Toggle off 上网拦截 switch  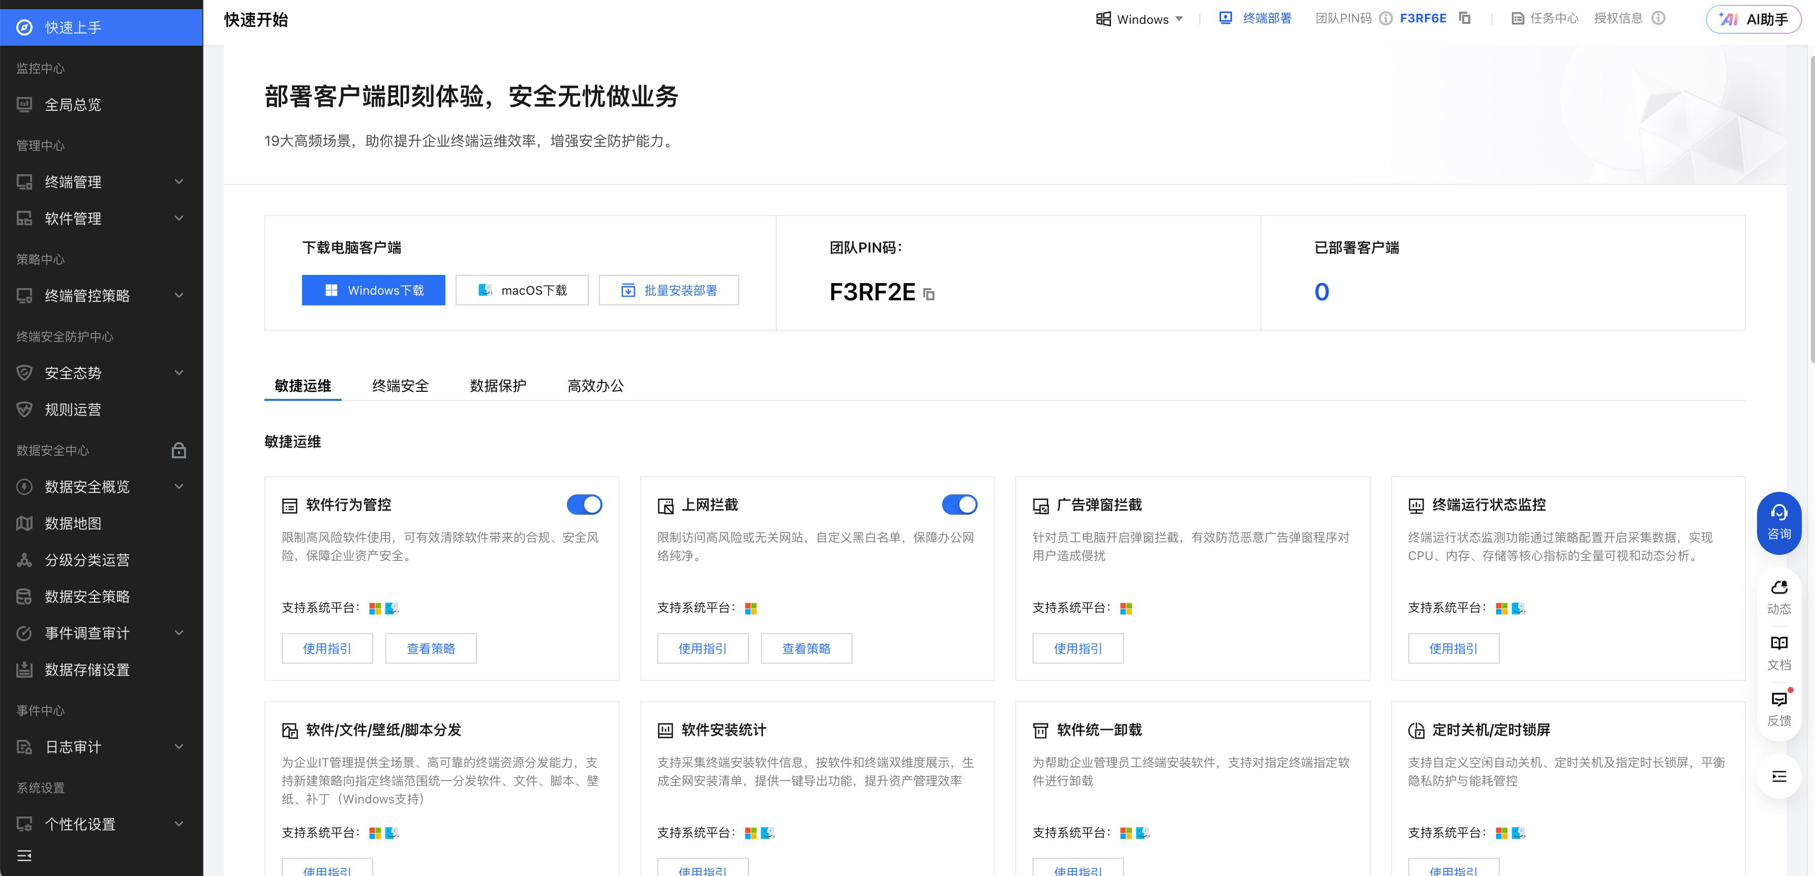tap(959, 504)
